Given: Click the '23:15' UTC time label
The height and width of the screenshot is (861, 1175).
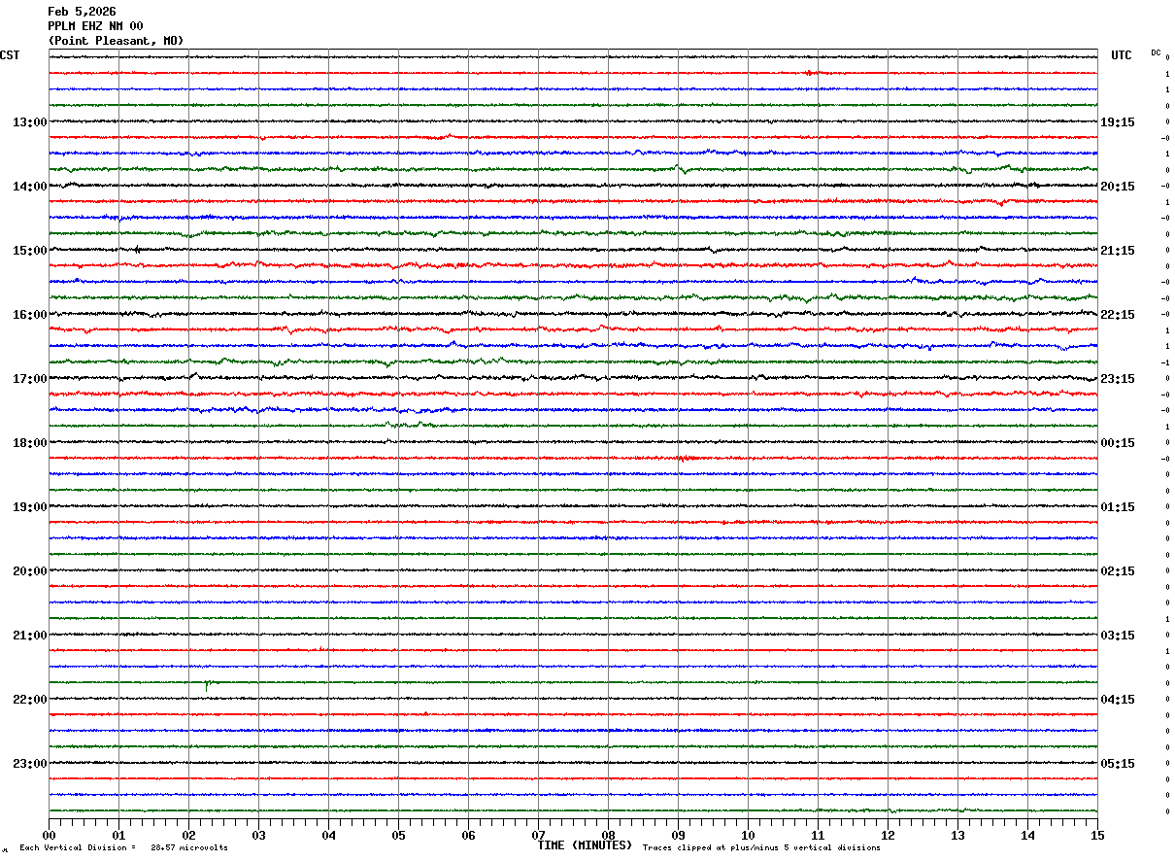Looking at the screenshot, I should click(x=1117, y=379).
